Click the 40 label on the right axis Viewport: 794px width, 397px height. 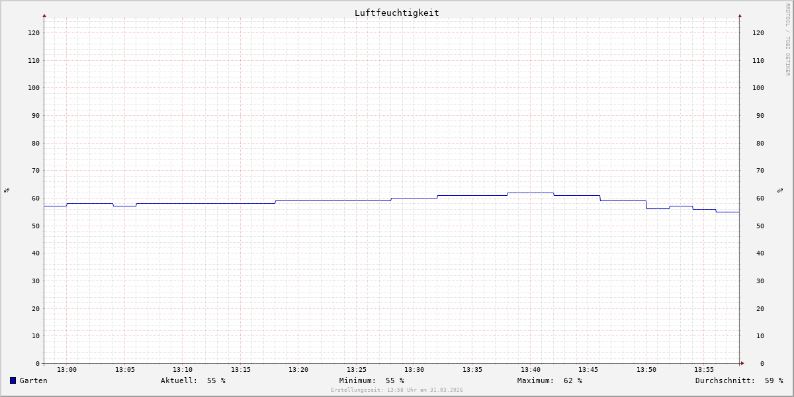pyautogui.click(x=760, y=253)
